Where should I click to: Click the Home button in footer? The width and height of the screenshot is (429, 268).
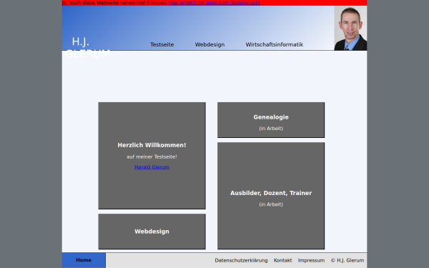pyautogui.click(x=84, y=260)
